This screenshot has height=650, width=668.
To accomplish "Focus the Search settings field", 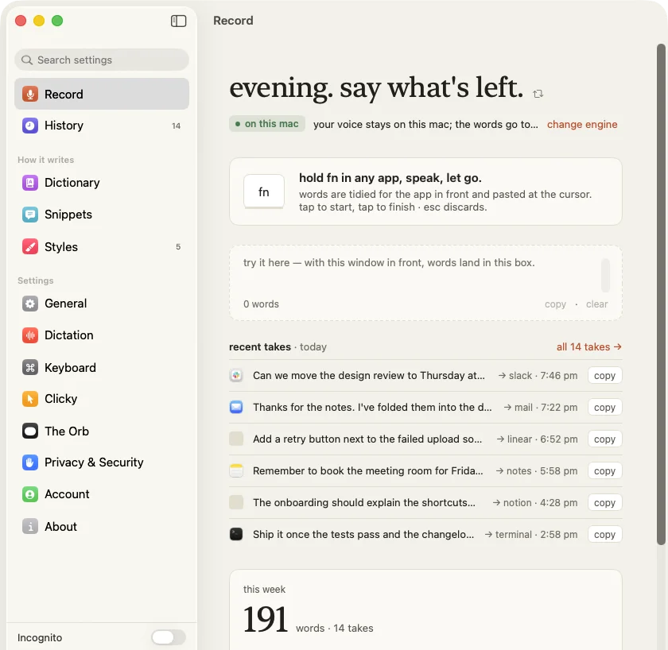I will [102, 60].
